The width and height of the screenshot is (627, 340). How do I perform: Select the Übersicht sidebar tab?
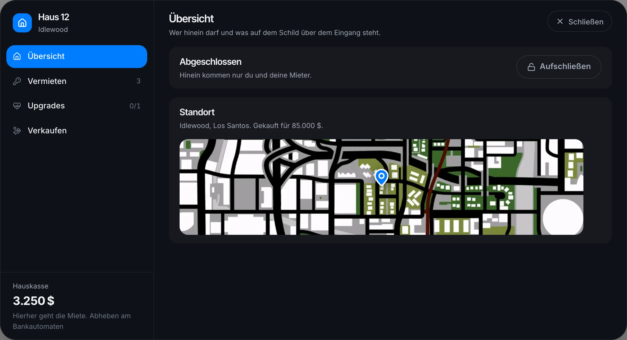[x=77, y=57]
